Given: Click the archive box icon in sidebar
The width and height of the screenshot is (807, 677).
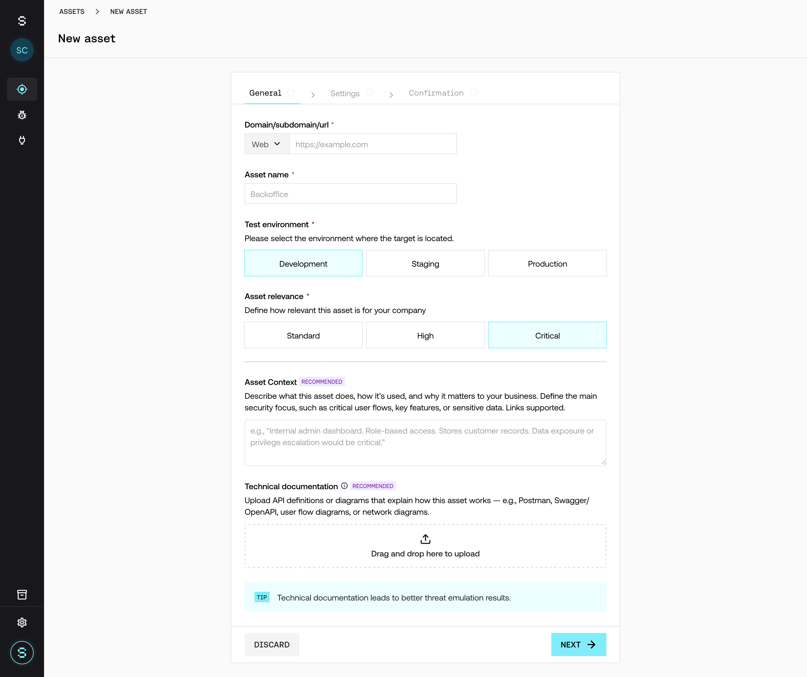Looking at the screenshot, I should click(22, 594).
